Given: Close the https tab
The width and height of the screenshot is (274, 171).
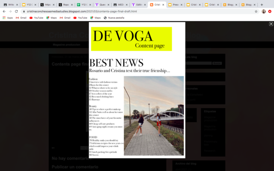Looking at the screenshot, I should coord(54,5).
